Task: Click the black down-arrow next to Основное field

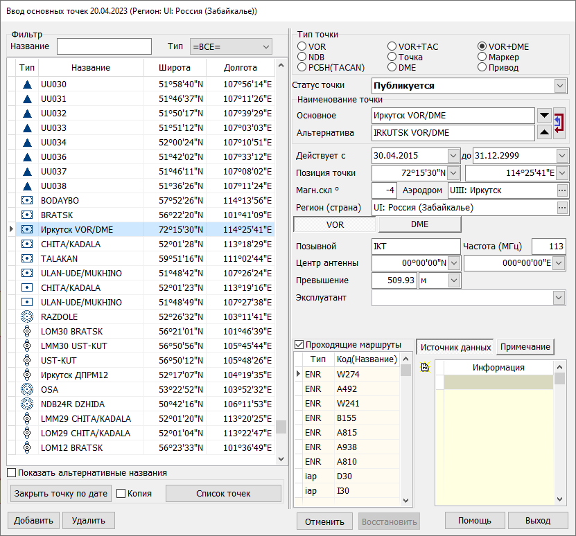Action: [544, 116]
